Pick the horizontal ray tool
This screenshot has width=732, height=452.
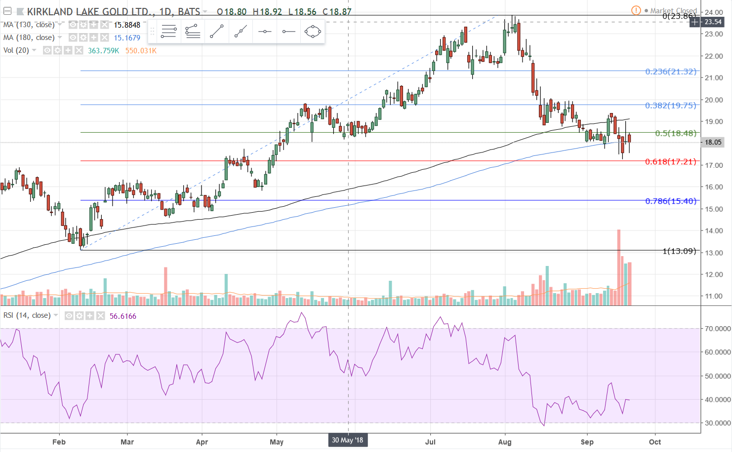(x=288, y=32)
